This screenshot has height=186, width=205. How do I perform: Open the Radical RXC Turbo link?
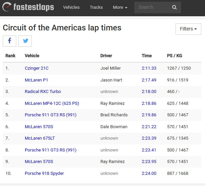point(43,92)
